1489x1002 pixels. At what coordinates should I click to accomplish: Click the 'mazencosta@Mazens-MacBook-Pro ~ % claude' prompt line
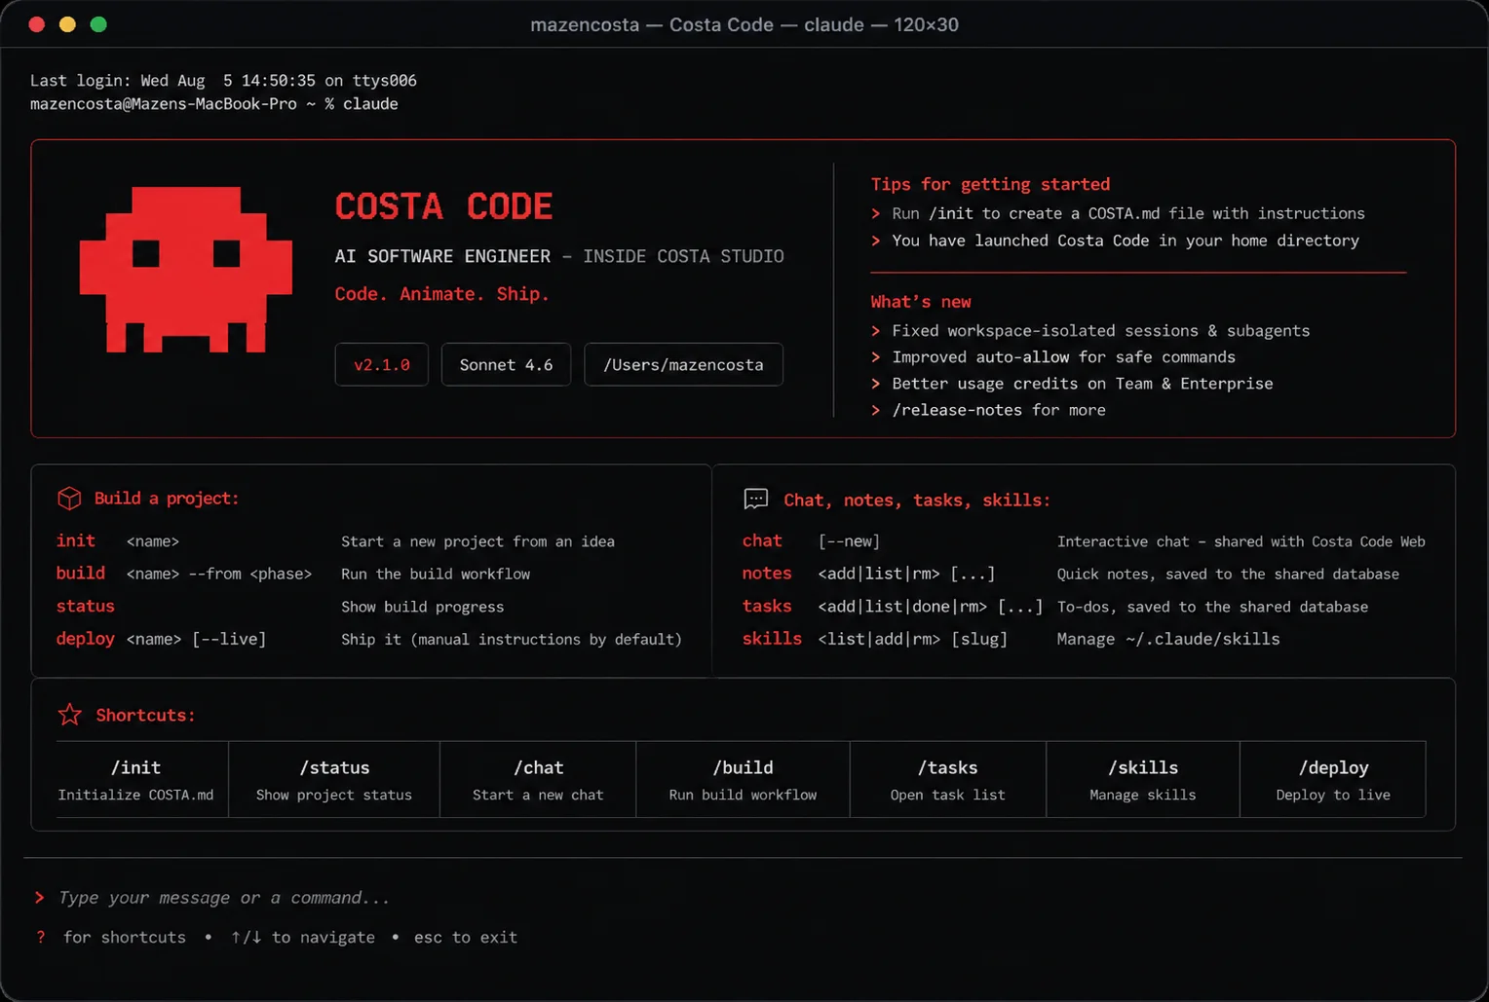point(214,104)
